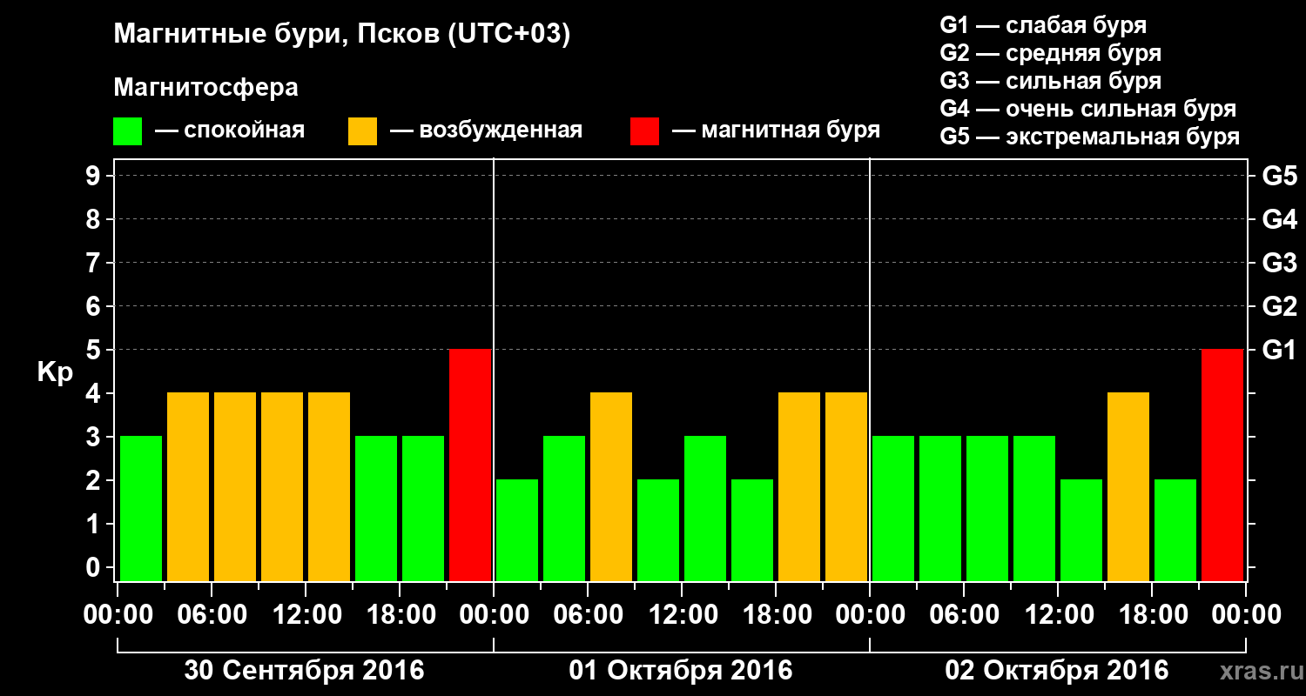Click the orange 'возбужденная' legend swatch

tap(362, 131)
